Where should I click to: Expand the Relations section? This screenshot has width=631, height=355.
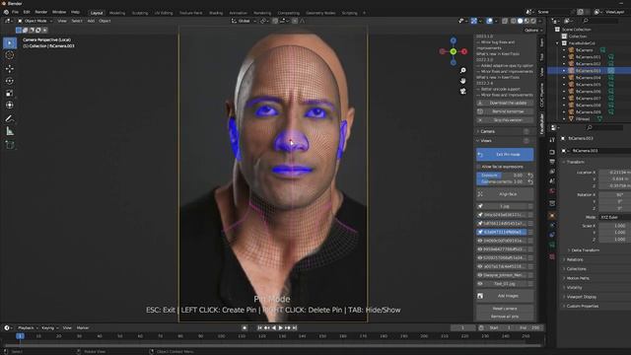coord(575,259)
